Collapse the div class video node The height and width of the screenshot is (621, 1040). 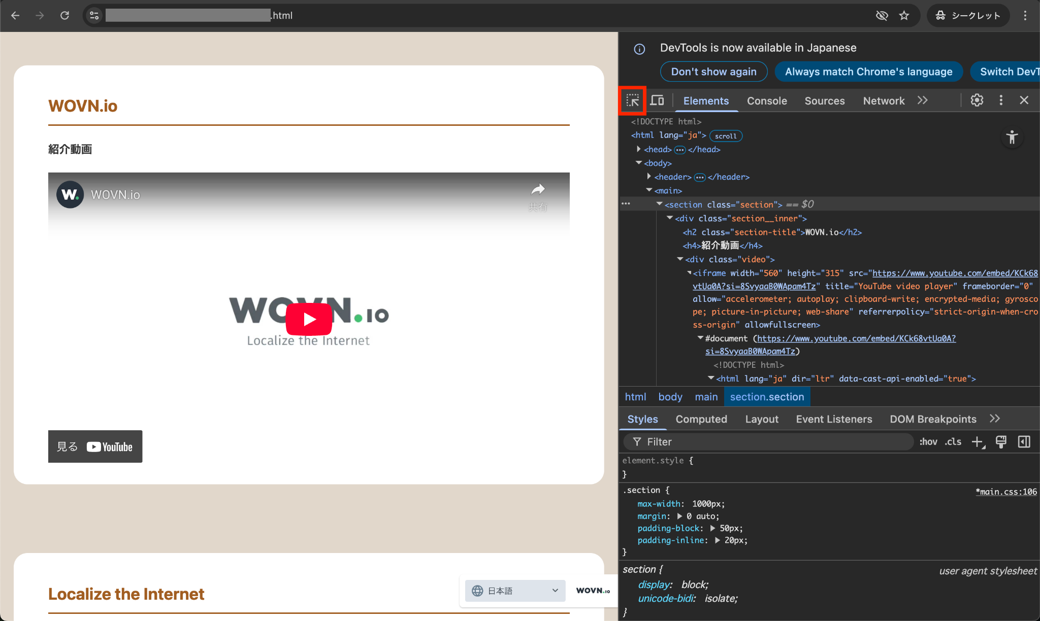tap(680, 259)
